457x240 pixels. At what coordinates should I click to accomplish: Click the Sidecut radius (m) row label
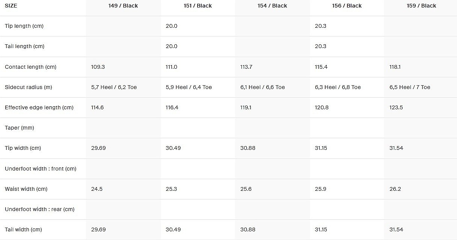pos(29,87)
